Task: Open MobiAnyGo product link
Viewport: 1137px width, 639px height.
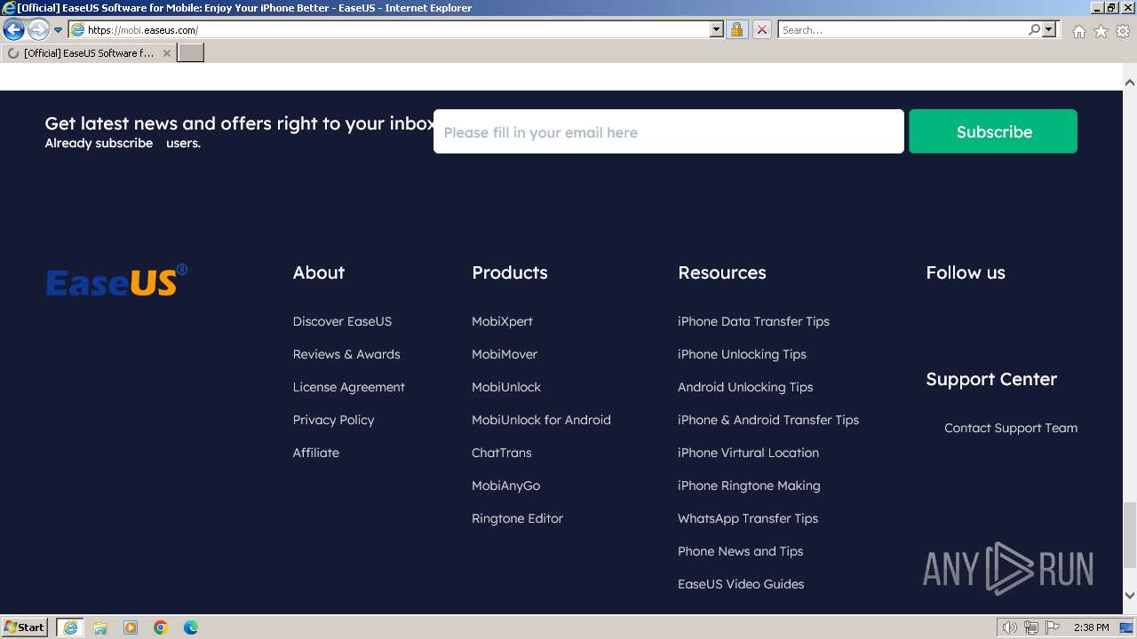Action: [x=505, y=485]
